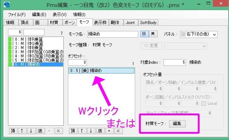Click the Pmx editor app icon in title bar
This screenshot has width=229, height=140.
7,5
